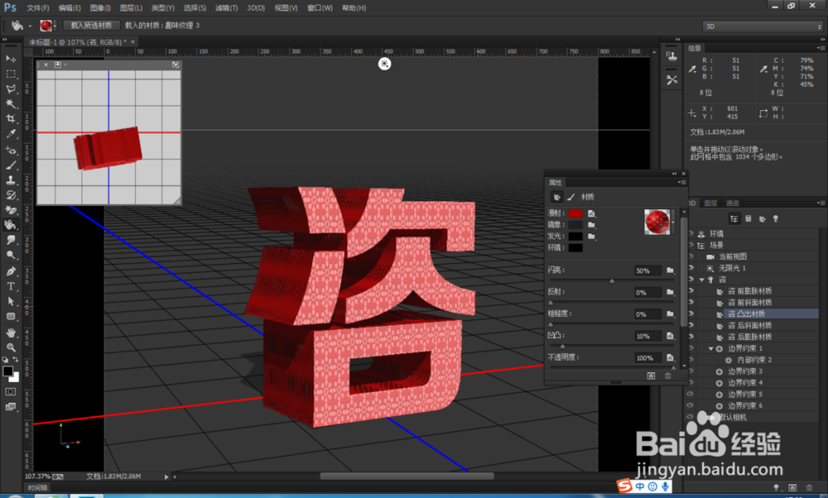Select the Crop tool in the toolbox

coord(12,118)
